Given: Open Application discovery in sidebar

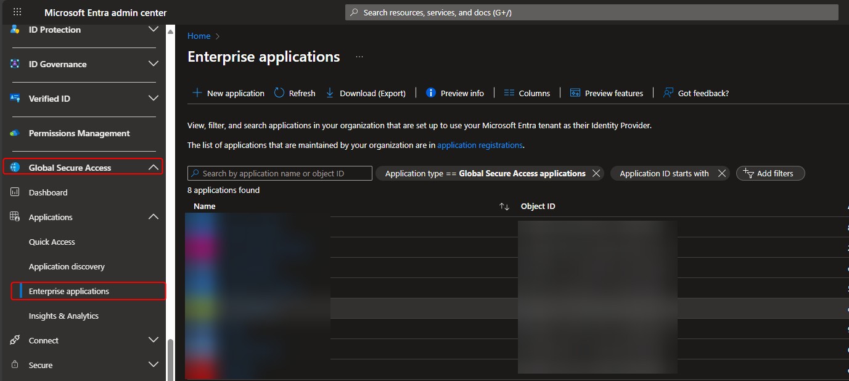Looking at the screenshot, I should click(x=67, y=267).
